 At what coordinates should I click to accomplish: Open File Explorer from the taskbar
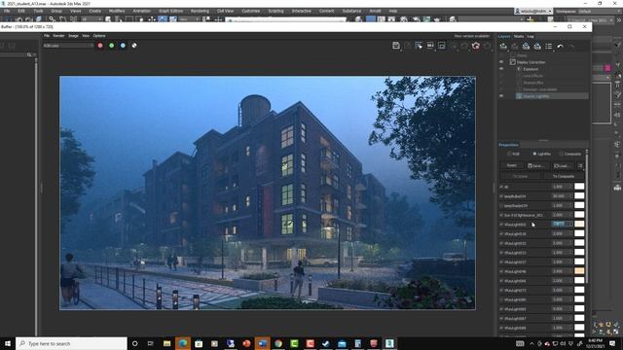(x=166, y=343)
